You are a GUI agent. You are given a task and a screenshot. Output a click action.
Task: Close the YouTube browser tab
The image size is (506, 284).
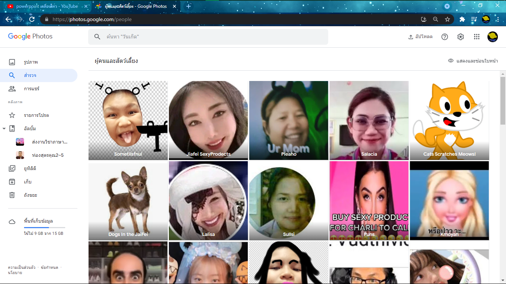pyautogui.click(x=86, y=6)
